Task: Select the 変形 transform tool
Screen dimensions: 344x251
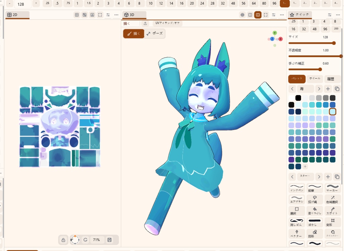Action: [x=333, y=222]
